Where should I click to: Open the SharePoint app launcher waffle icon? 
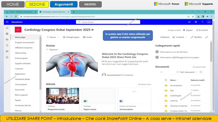tap(7, 22)
